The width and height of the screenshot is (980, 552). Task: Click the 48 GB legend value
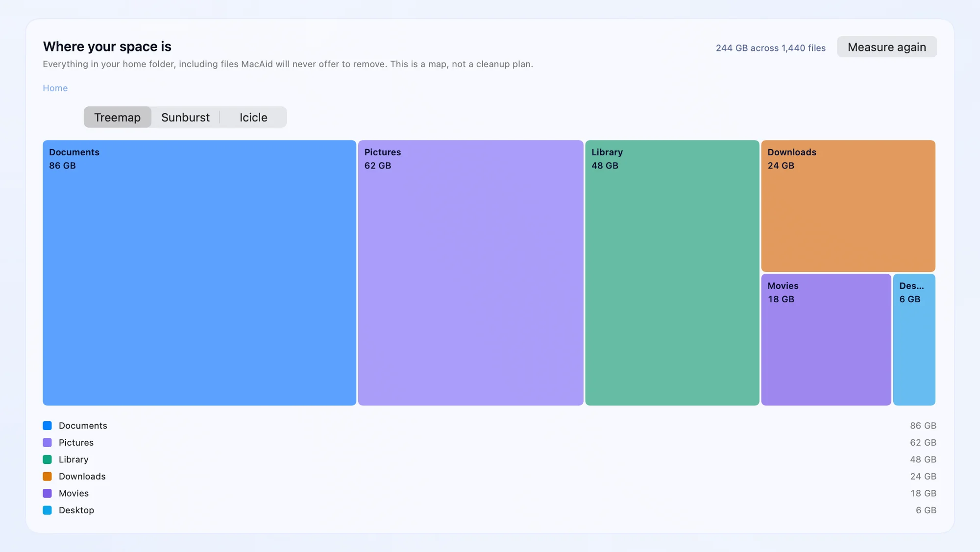923,459
